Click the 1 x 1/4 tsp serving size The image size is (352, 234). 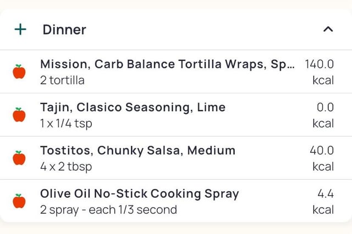tap(66, 123)
